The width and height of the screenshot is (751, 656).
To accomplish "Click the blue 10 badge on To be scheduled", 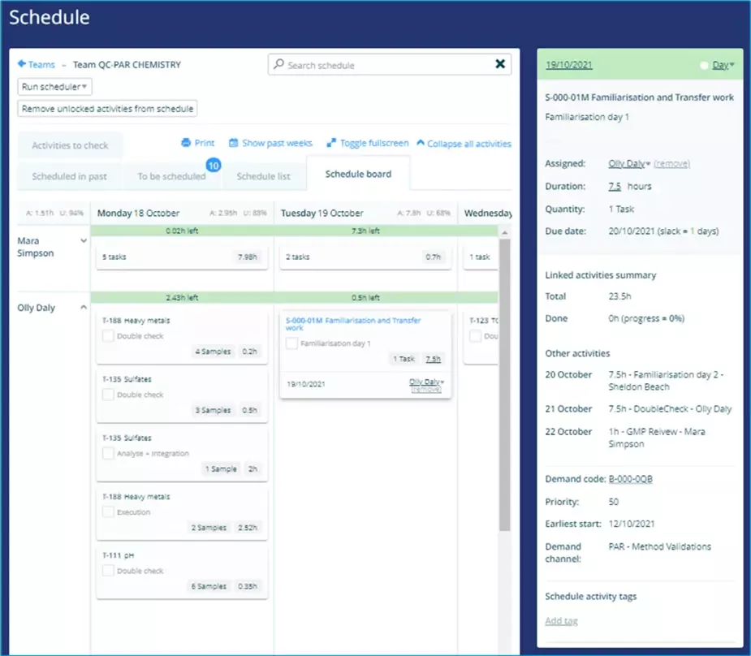I will point(214,165).
